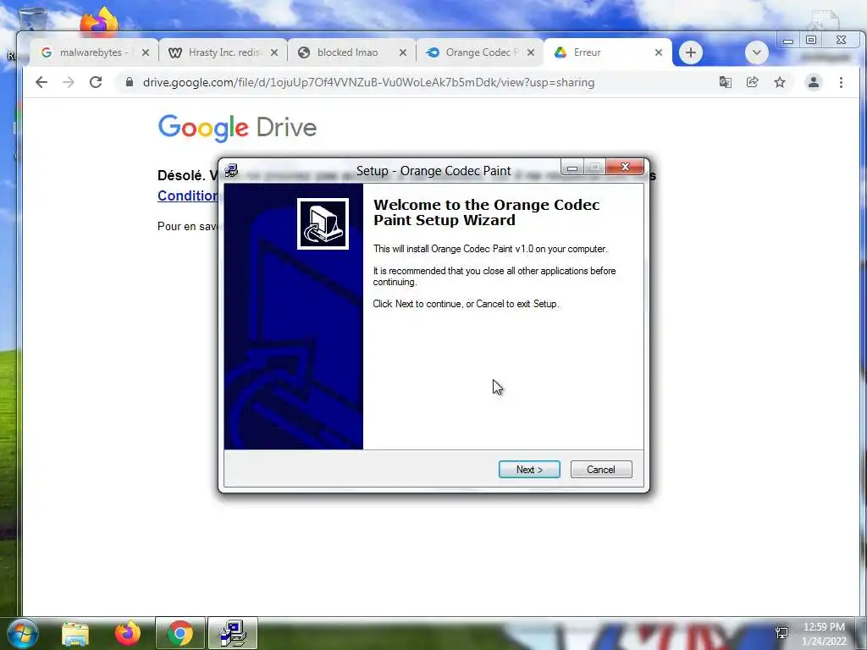Switch to the Orange Codec tab

click(x=478, y=52)
